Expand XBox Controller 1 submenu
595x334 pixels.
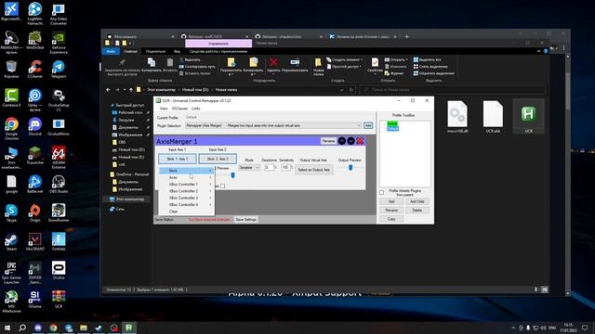(x=186, y=184)
